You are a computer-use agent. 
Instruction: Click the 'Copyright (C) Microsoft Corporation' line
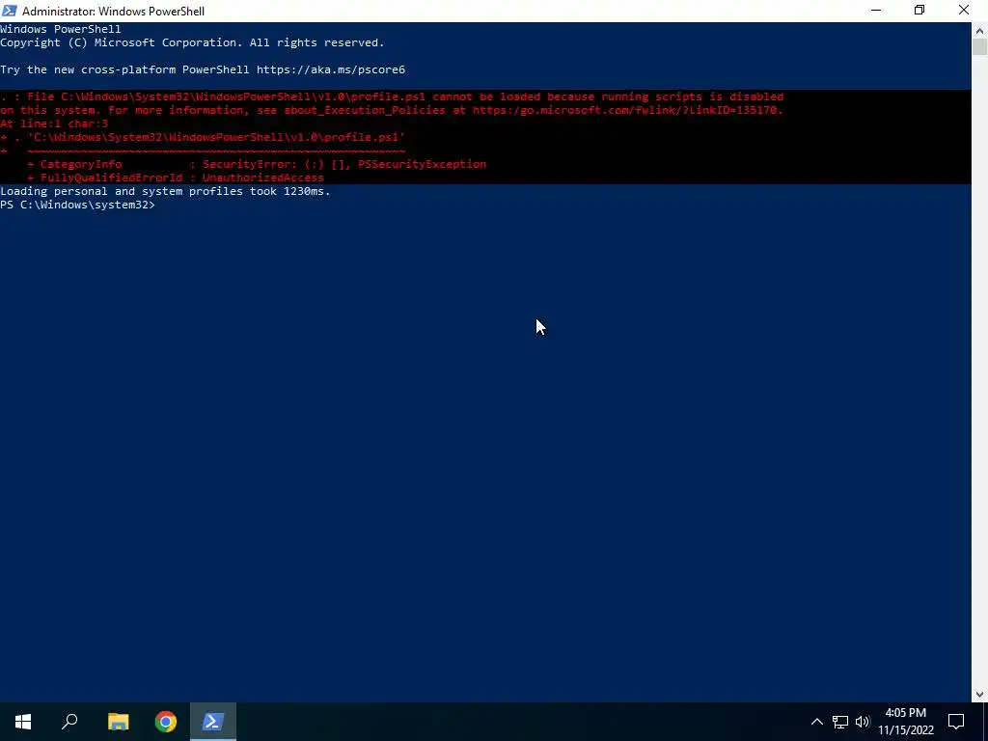coord(192,42)
